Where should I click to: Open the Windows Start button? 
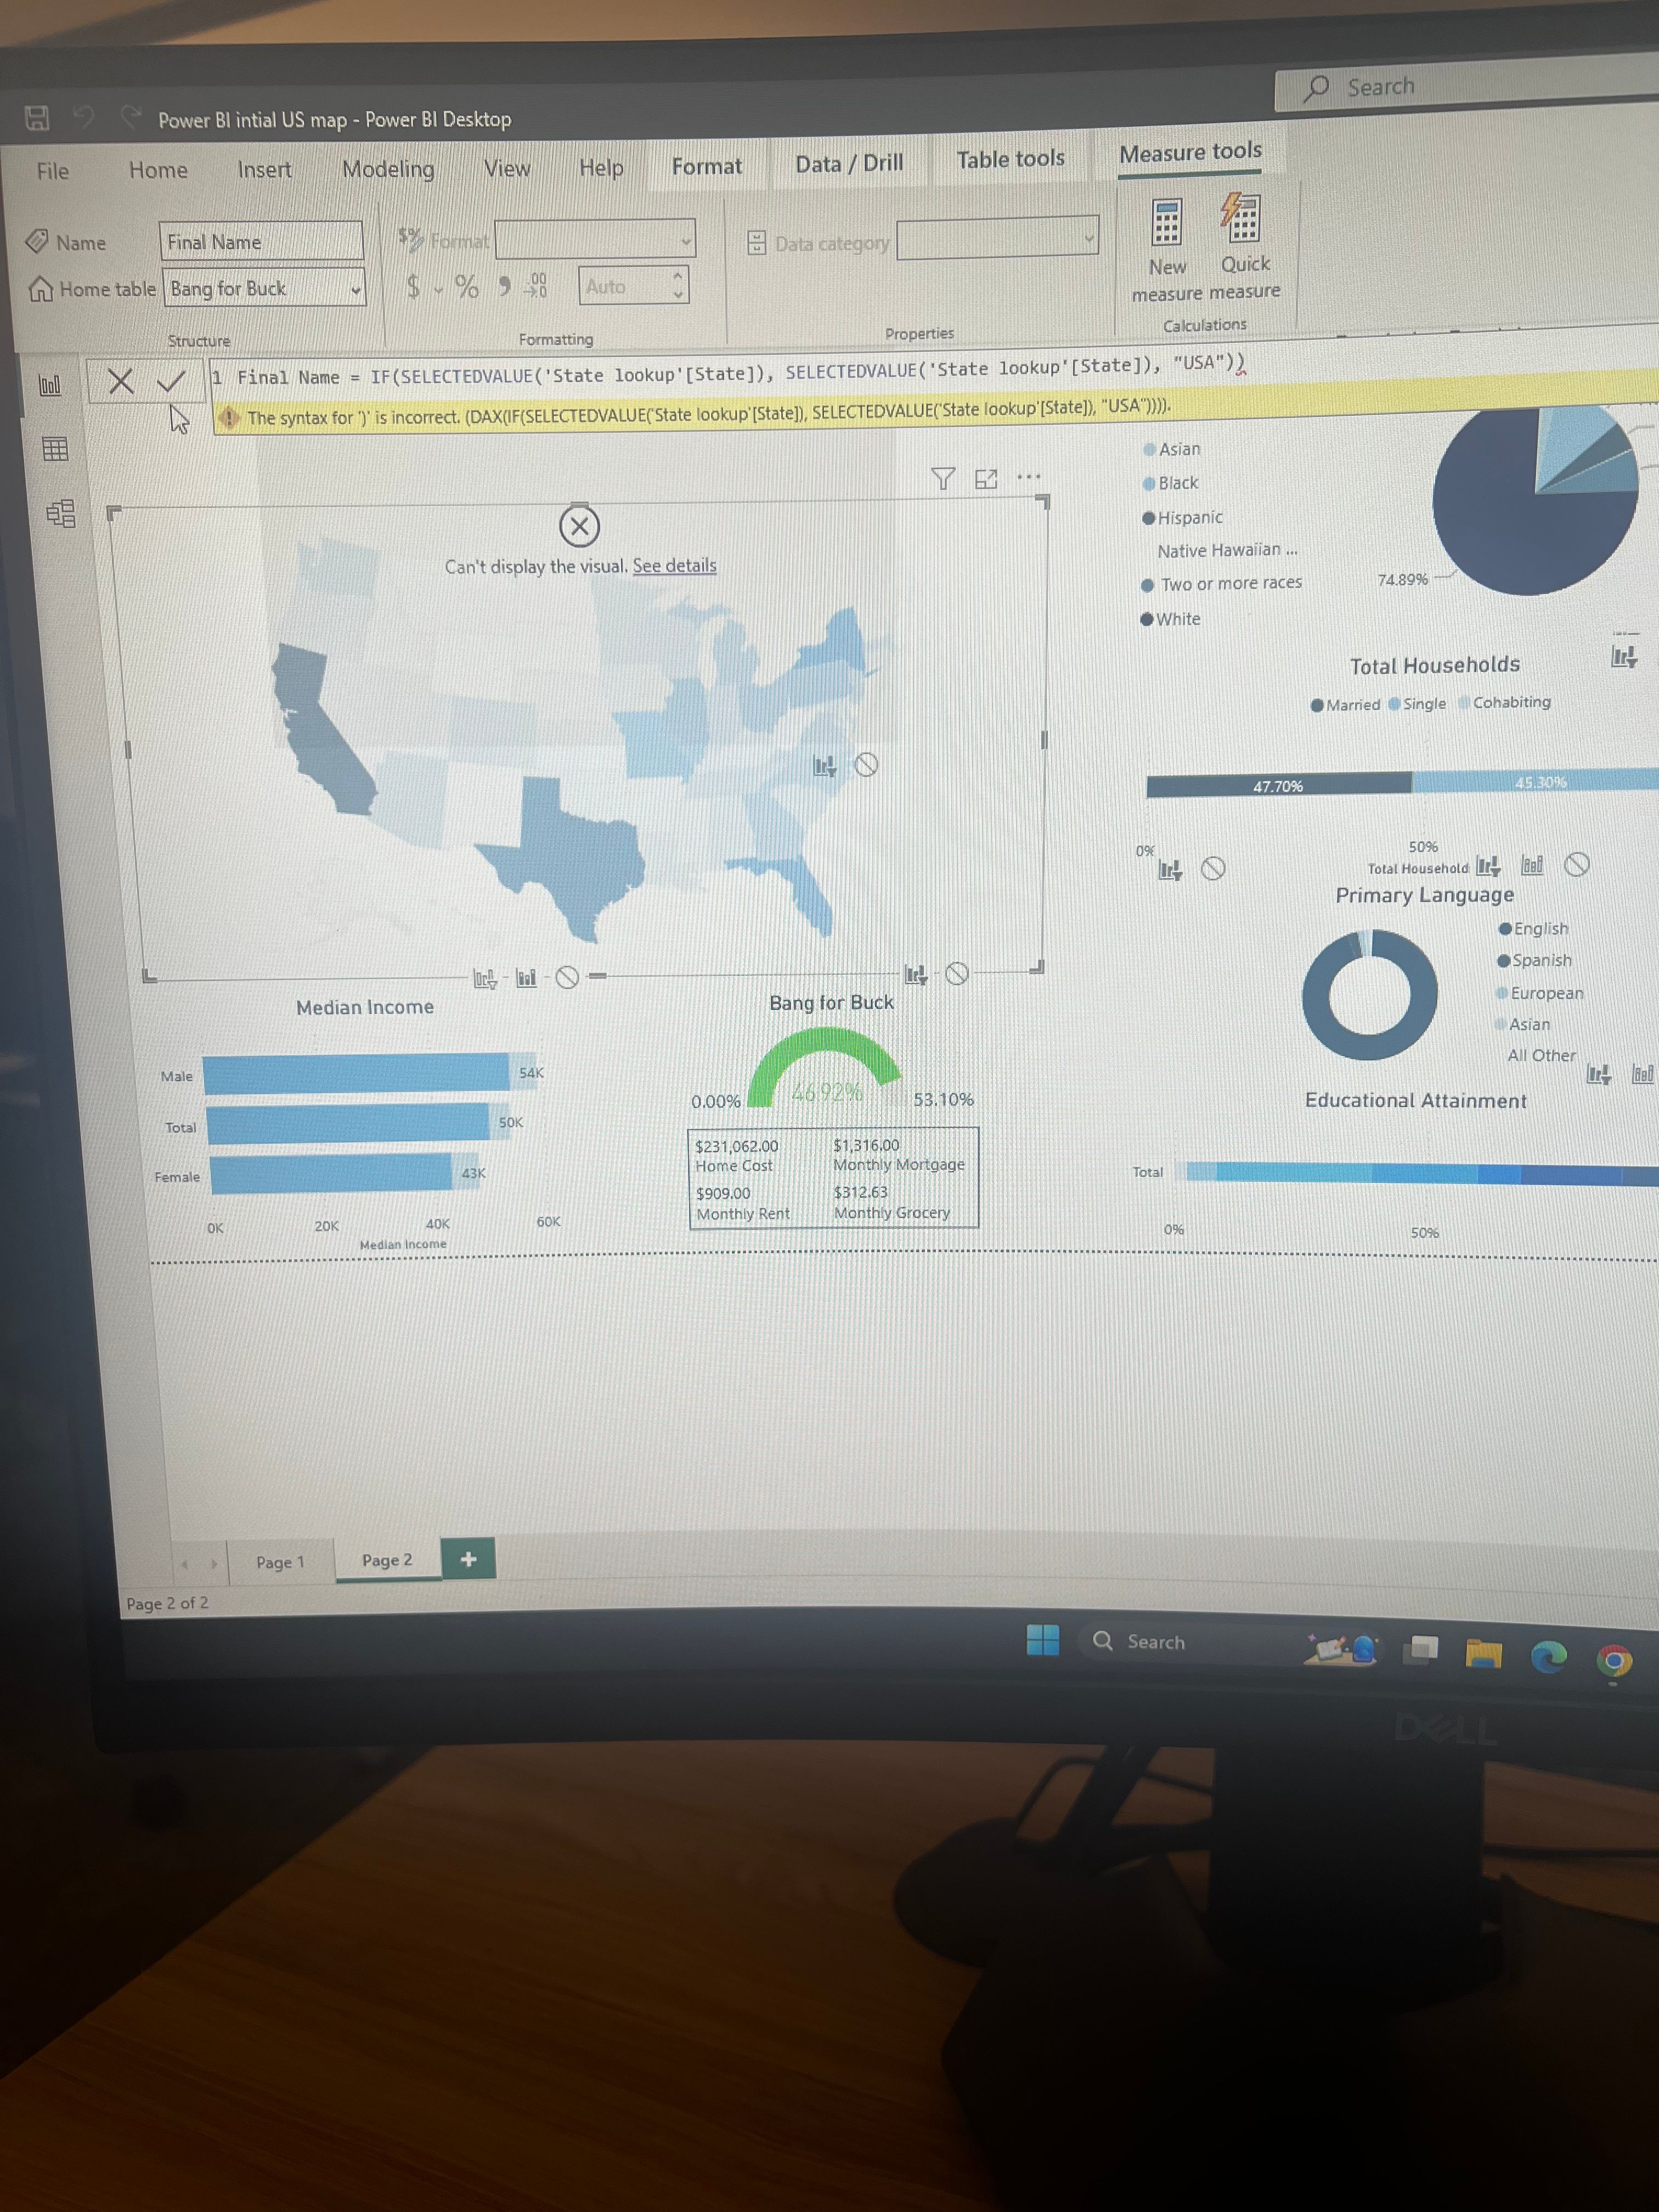(x=1043, y=1641)
